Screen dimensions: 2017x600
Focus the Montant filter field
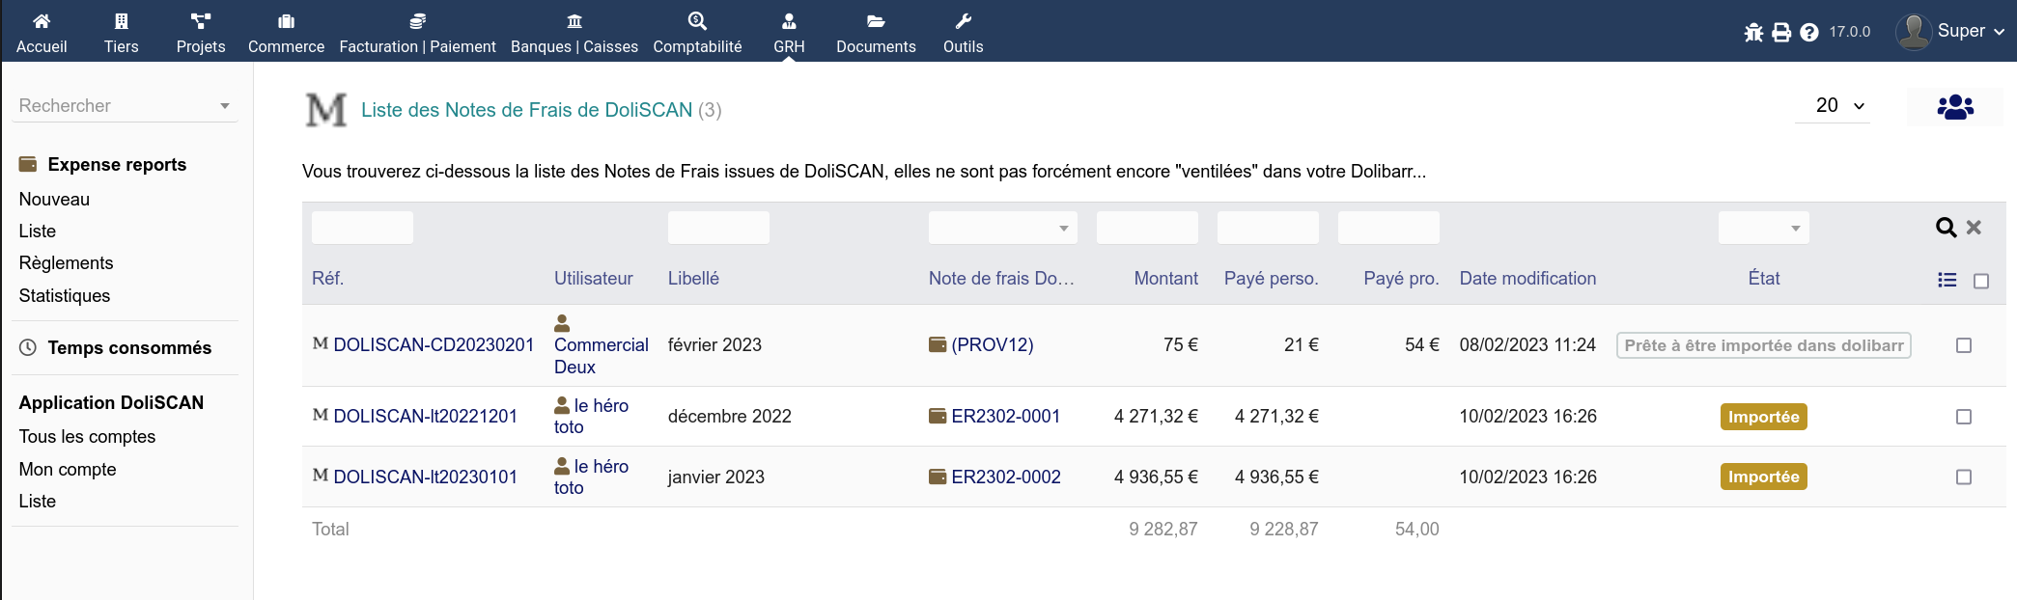coord(1147,228)
